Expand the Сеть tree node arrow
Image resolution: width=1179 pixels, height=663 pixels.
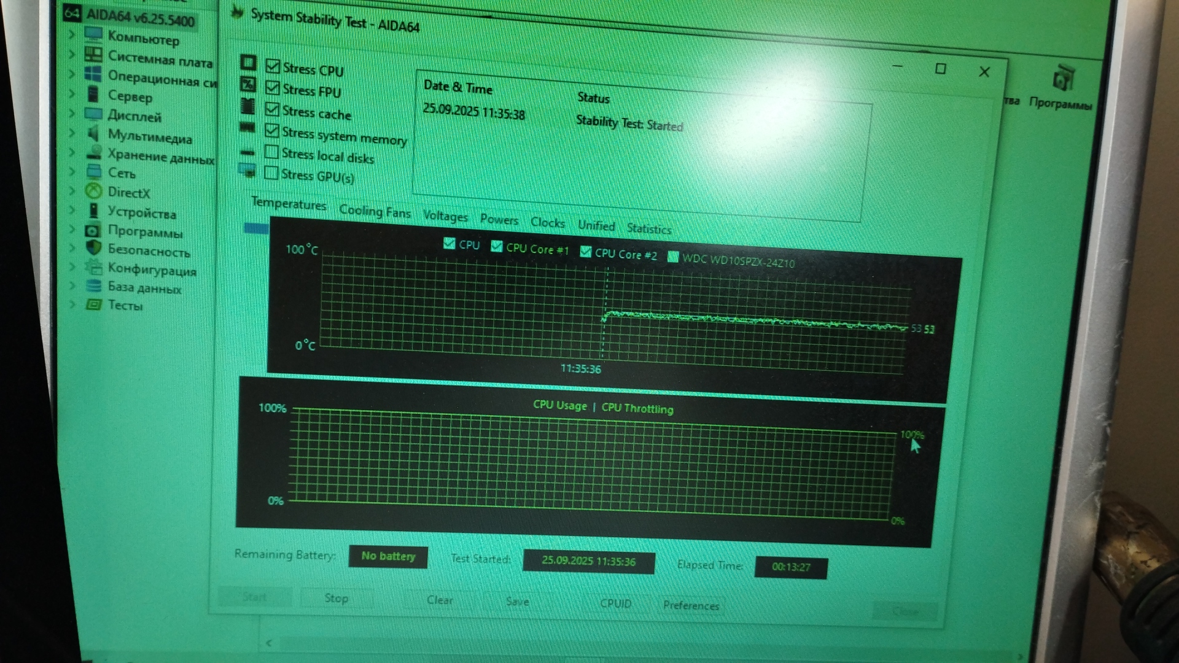72,171
